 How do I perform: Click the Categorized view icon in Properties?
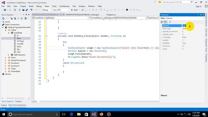162,22
